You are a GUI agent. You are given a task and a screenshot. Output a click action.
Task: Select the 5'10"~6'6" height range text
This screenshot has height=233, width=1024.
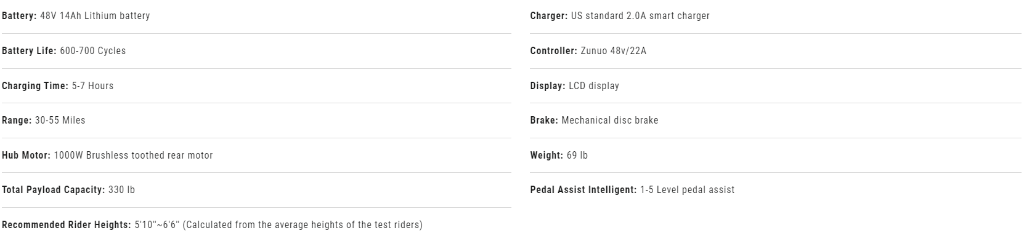point(158,225)
